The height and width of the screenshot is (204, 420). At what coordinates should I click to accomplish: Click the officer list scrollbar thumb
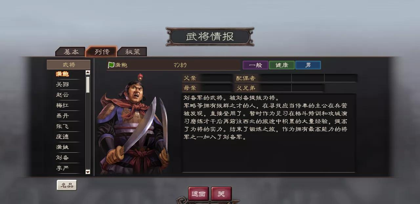[x=88, y=84]
